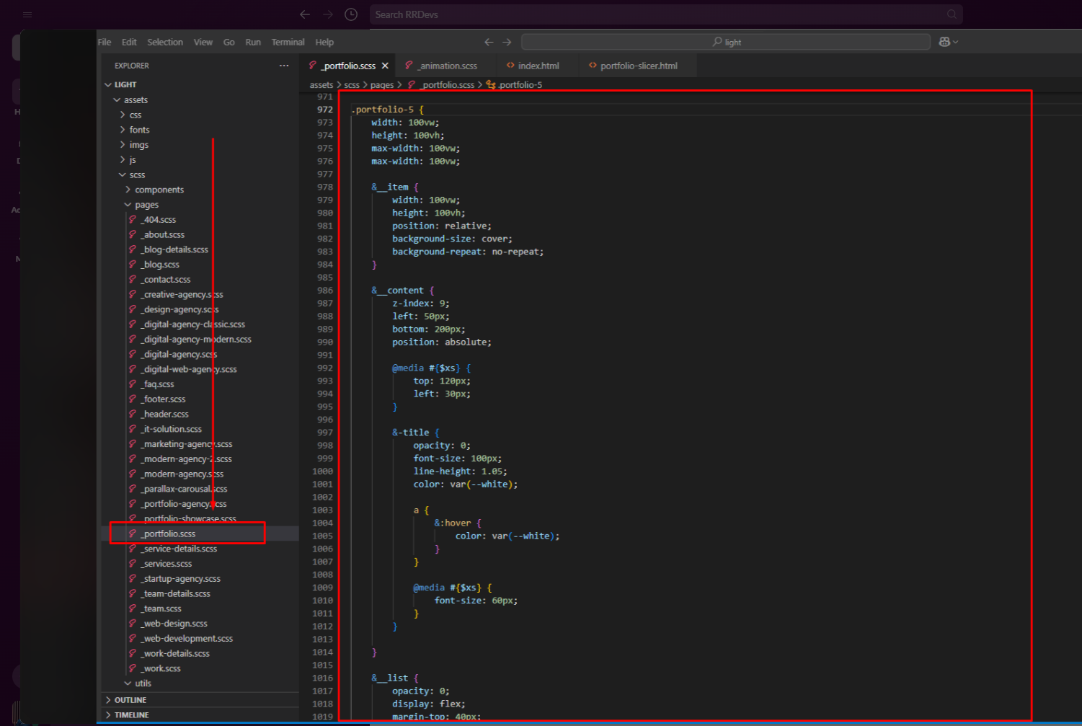1082x726 pixels.
Task: Open the Run menu
Action: [x=253, y=42]
